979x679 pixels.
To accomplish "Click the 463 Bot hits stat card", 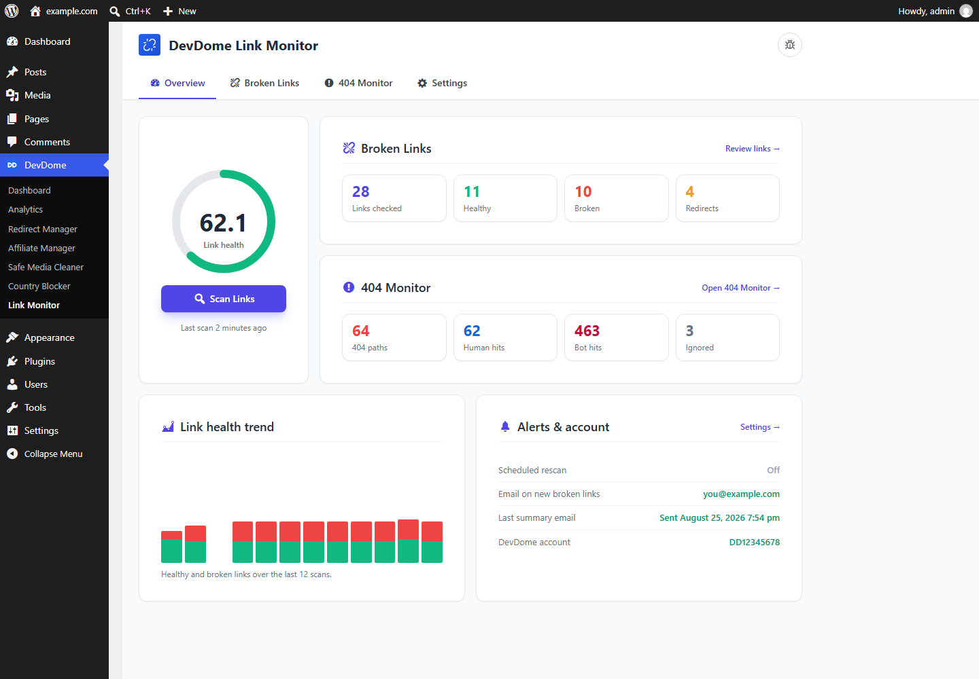I will point(617,337).
